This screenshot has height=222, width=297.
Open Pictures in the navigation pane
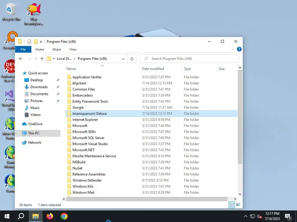tap(36, 101)
